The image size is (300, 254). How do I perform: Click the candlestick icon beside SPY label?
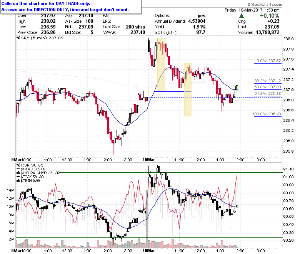[x=18, y=38]
